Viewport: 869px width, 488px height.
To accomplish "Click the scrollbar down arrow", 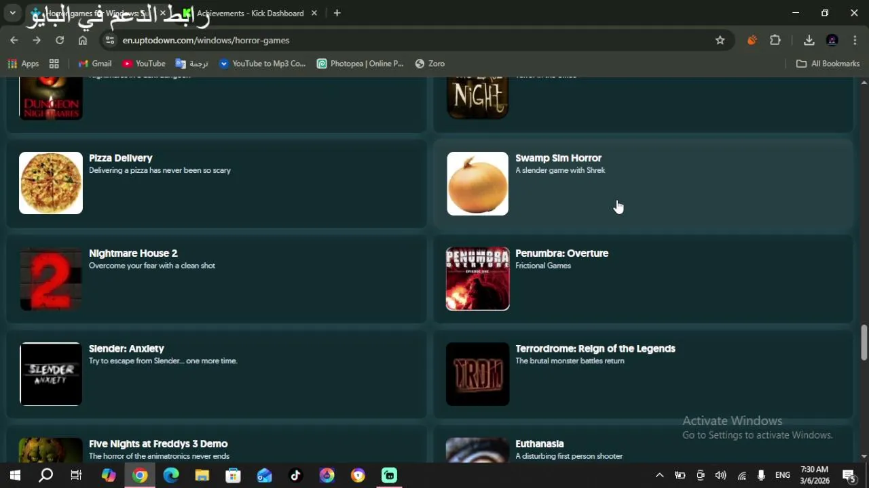I will [864, 456].
